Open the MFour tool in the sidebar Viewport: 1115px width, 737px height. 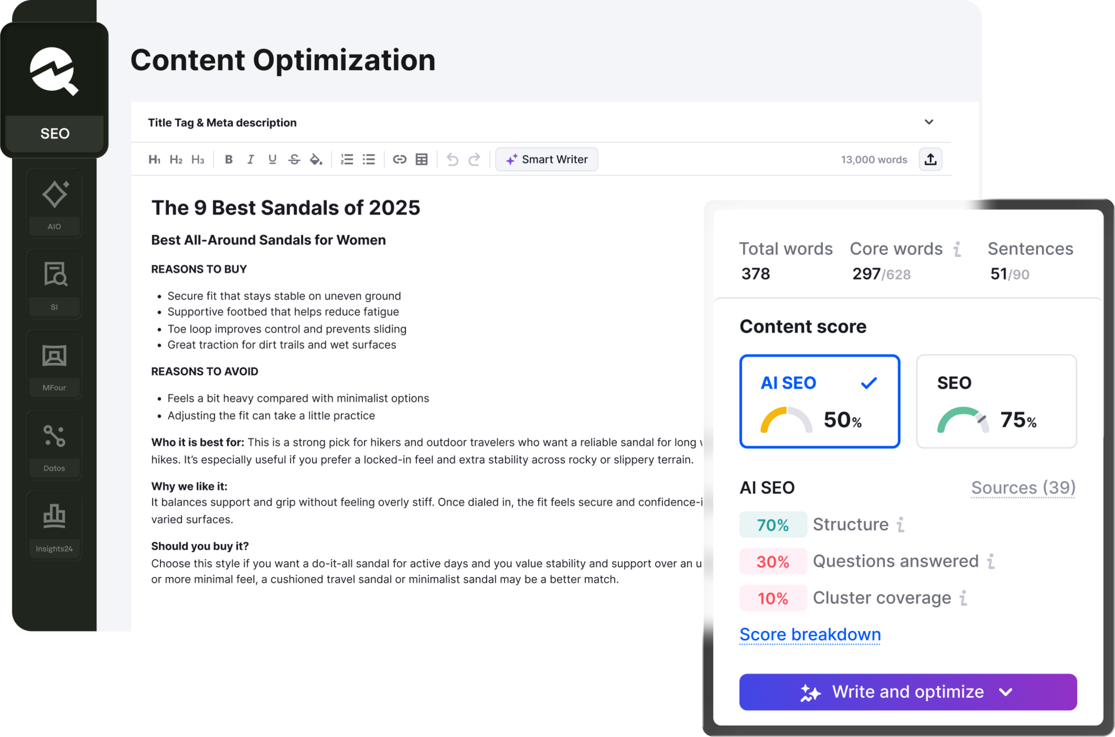click(x=54, y=363)
